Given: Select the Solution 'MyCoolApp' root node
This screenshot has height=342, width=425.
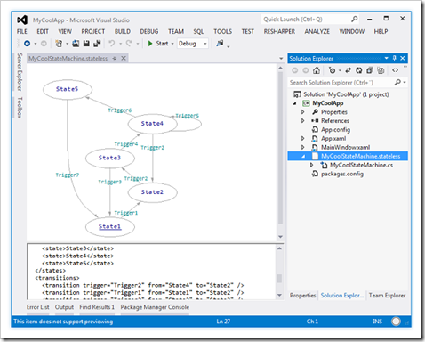Looking at the screenshot, I should [x=346, y=94].
